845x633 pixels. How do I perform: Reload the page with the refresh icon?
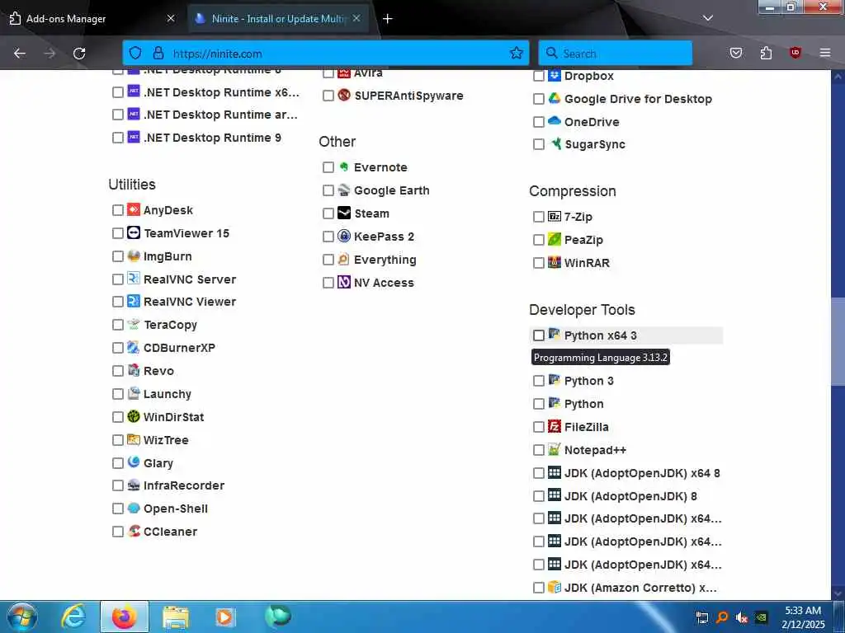(x=79, y=54)
